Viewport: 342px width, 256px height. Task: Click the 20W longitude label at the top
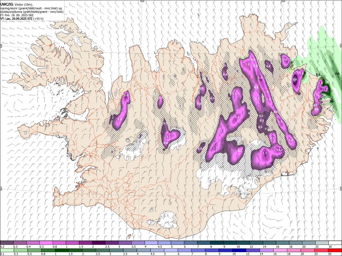pos(142,1)
